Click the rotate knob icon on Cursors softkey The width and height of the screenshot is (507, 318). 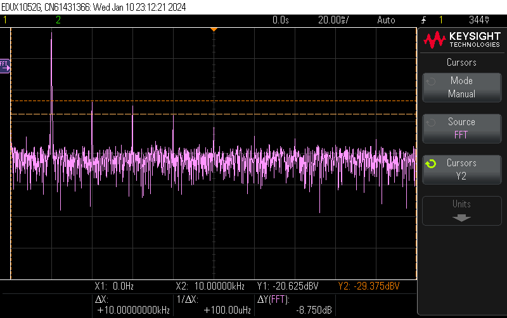click(431, 164)
